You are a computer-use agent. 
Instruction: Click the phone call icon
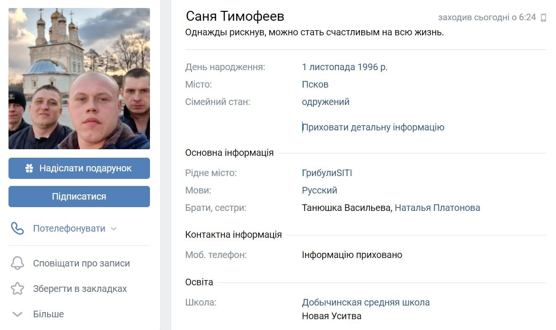pos(17,229)
